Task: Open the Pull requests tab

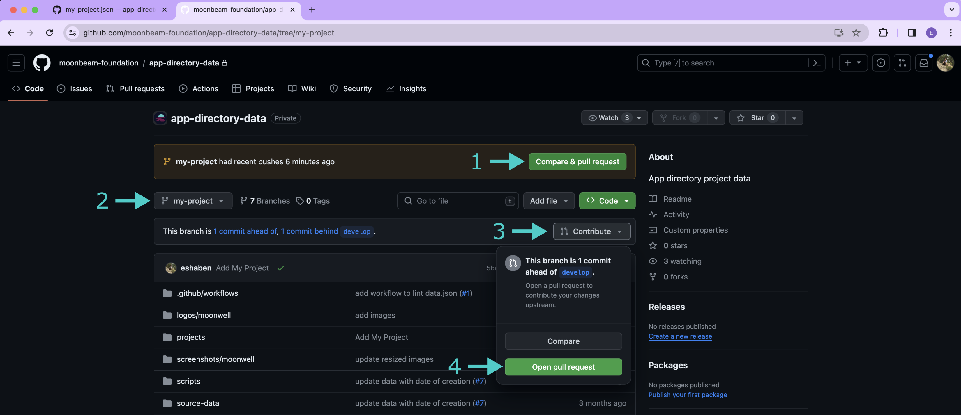Action: [x=135, y=89]
